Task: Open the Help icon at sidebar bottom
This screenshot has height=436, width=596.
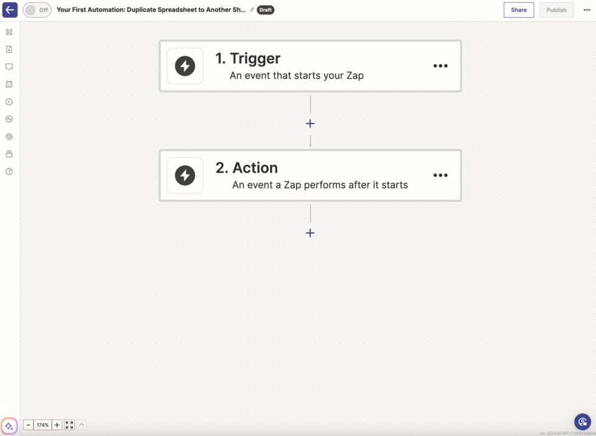Action: pos(9,171)
